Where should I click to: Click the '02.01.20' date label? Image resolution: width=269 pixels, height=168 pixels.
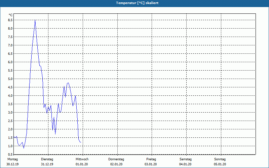click(116, 164)
